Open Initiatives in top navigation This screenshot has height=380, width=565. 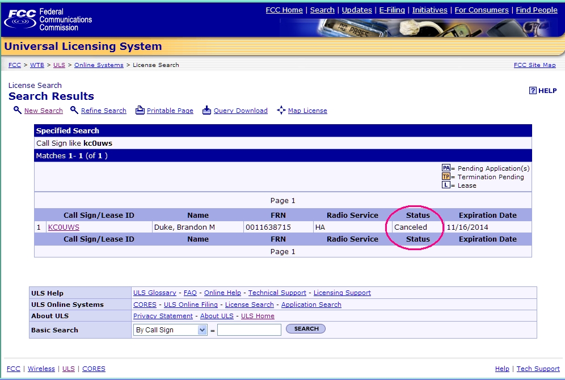click(430, 10)
